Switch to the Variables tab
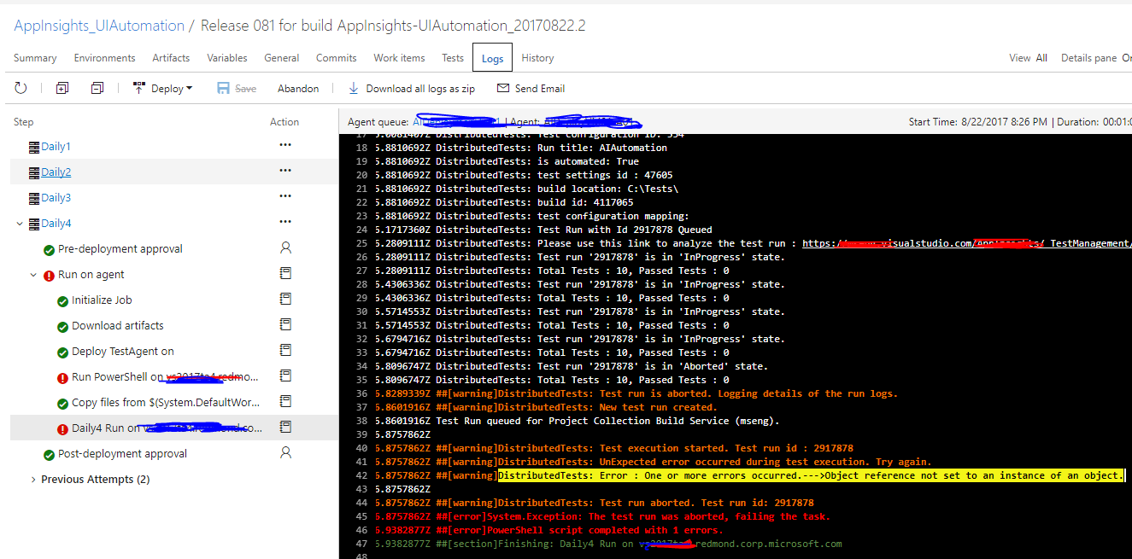 [227, 58]
